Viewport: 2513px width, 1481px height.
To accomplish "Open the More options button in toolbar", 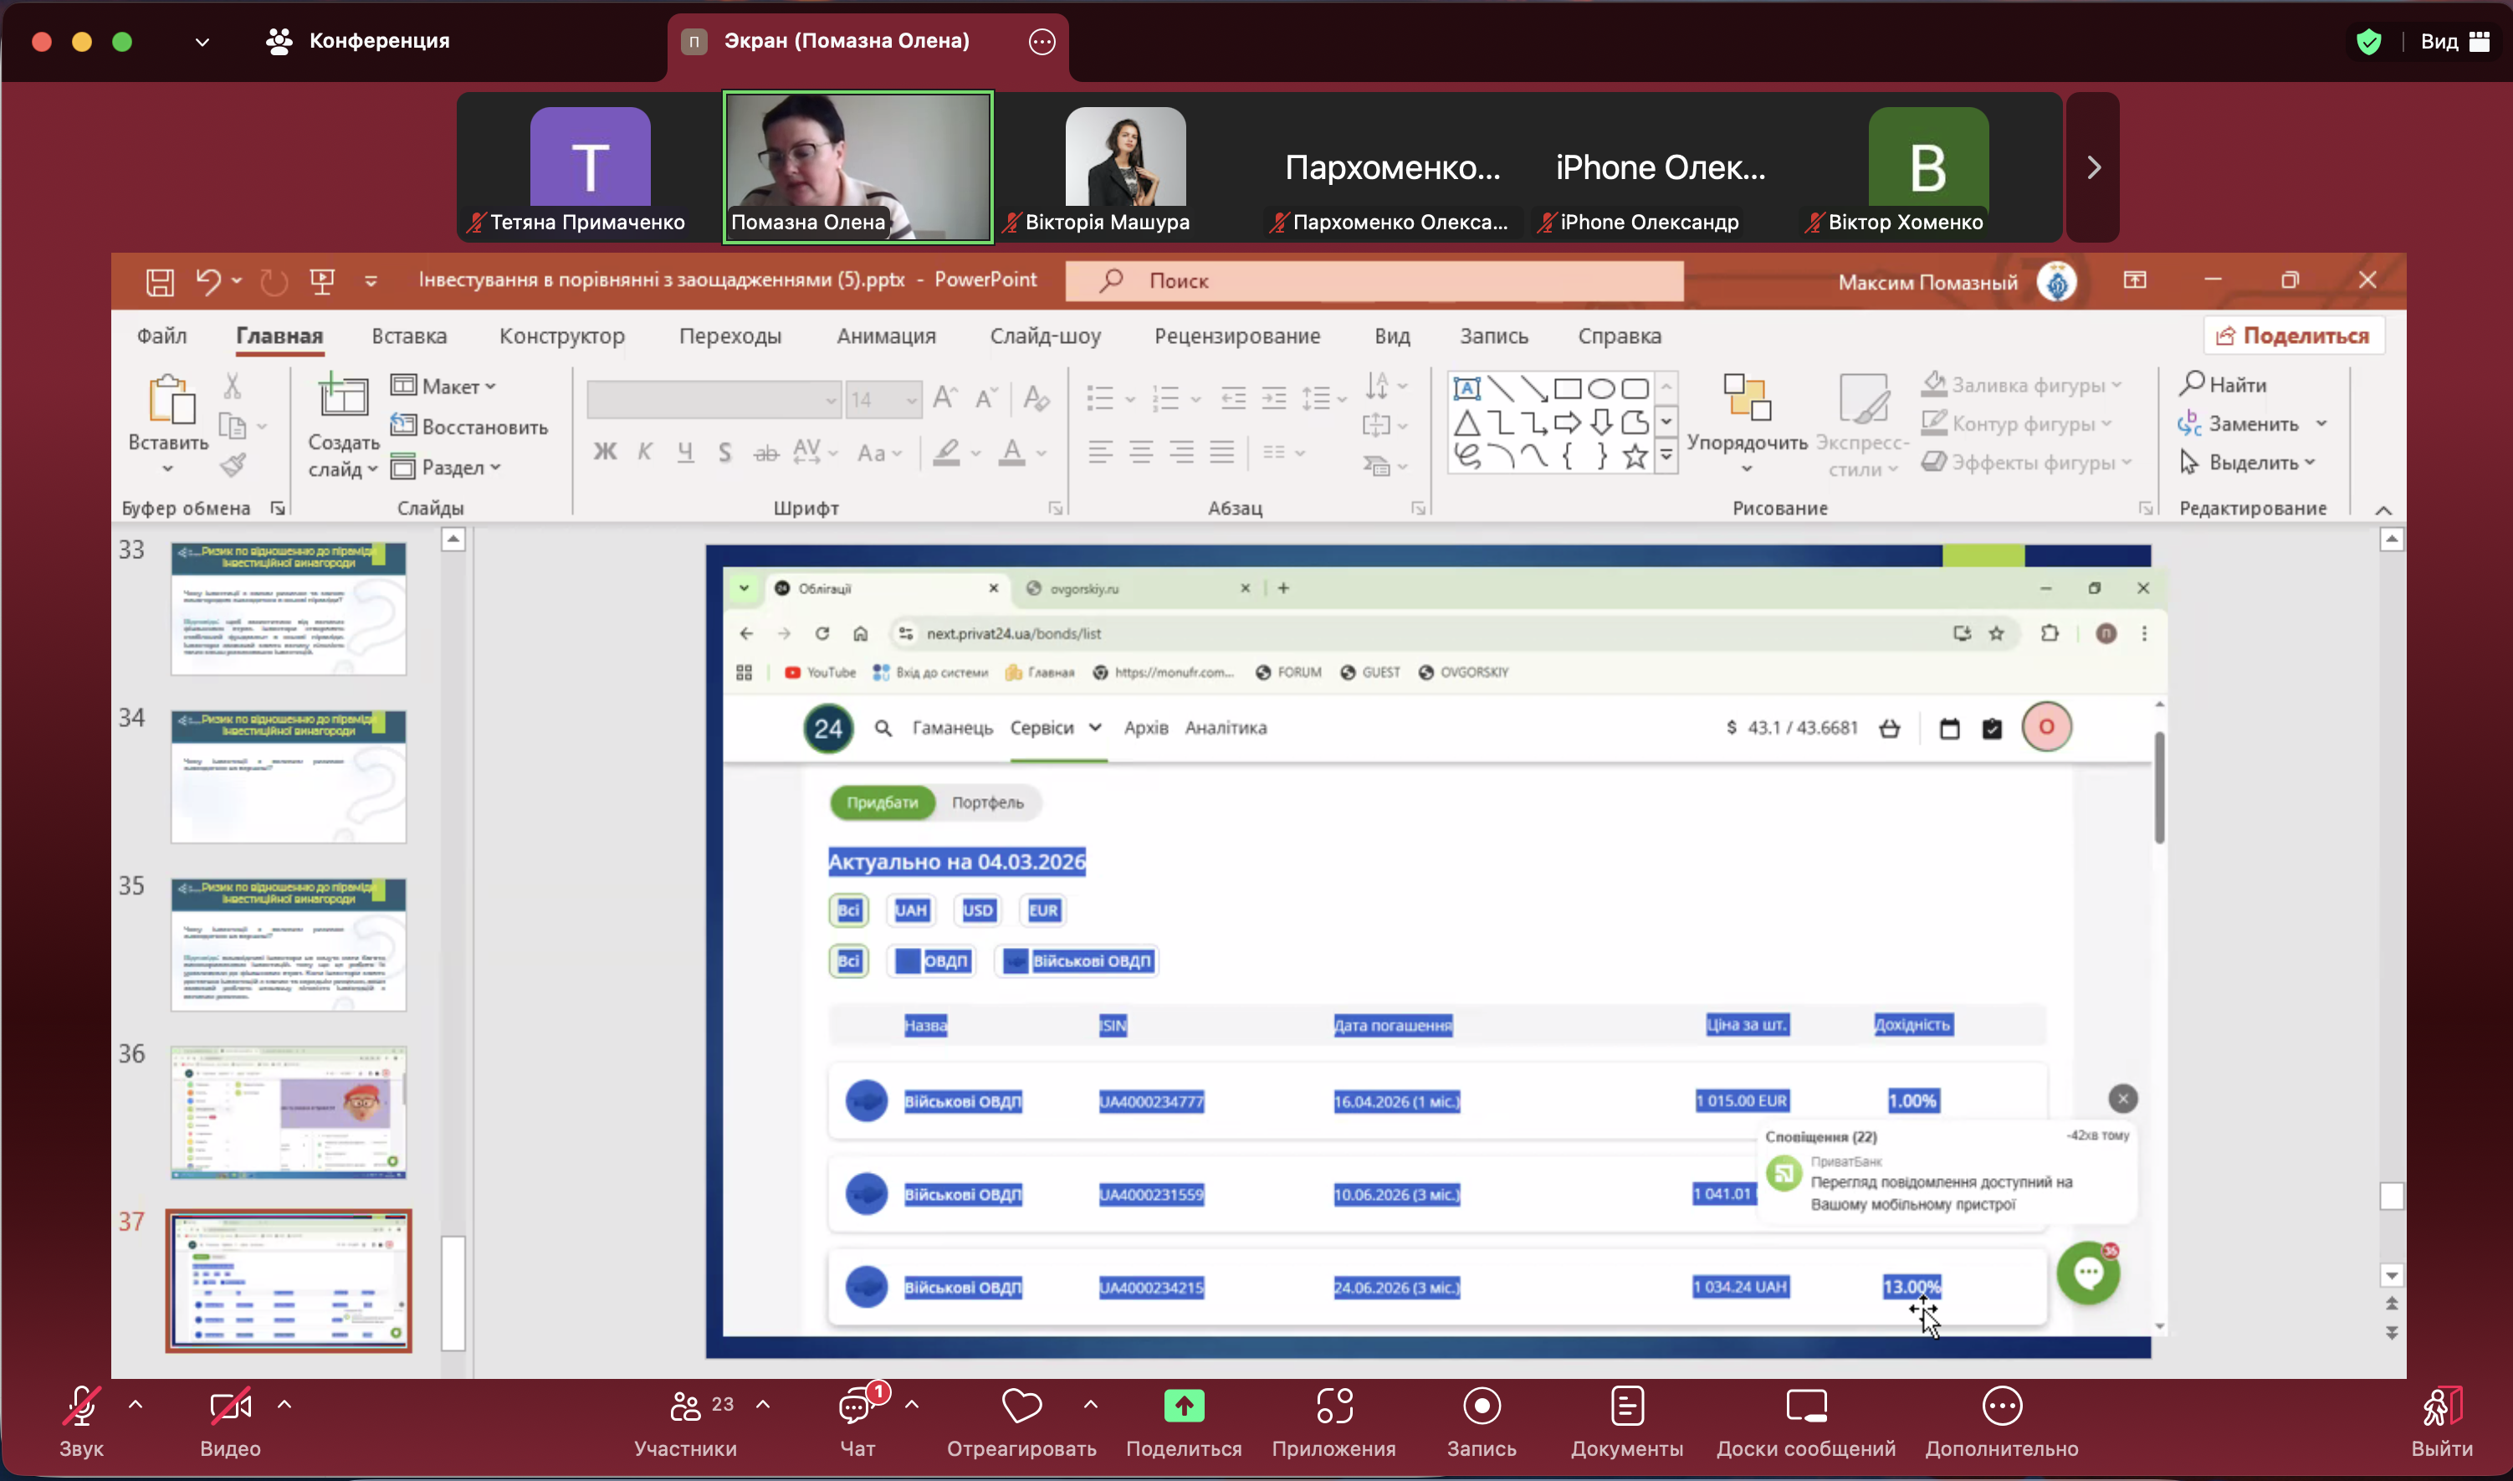I will 2001,1407.
